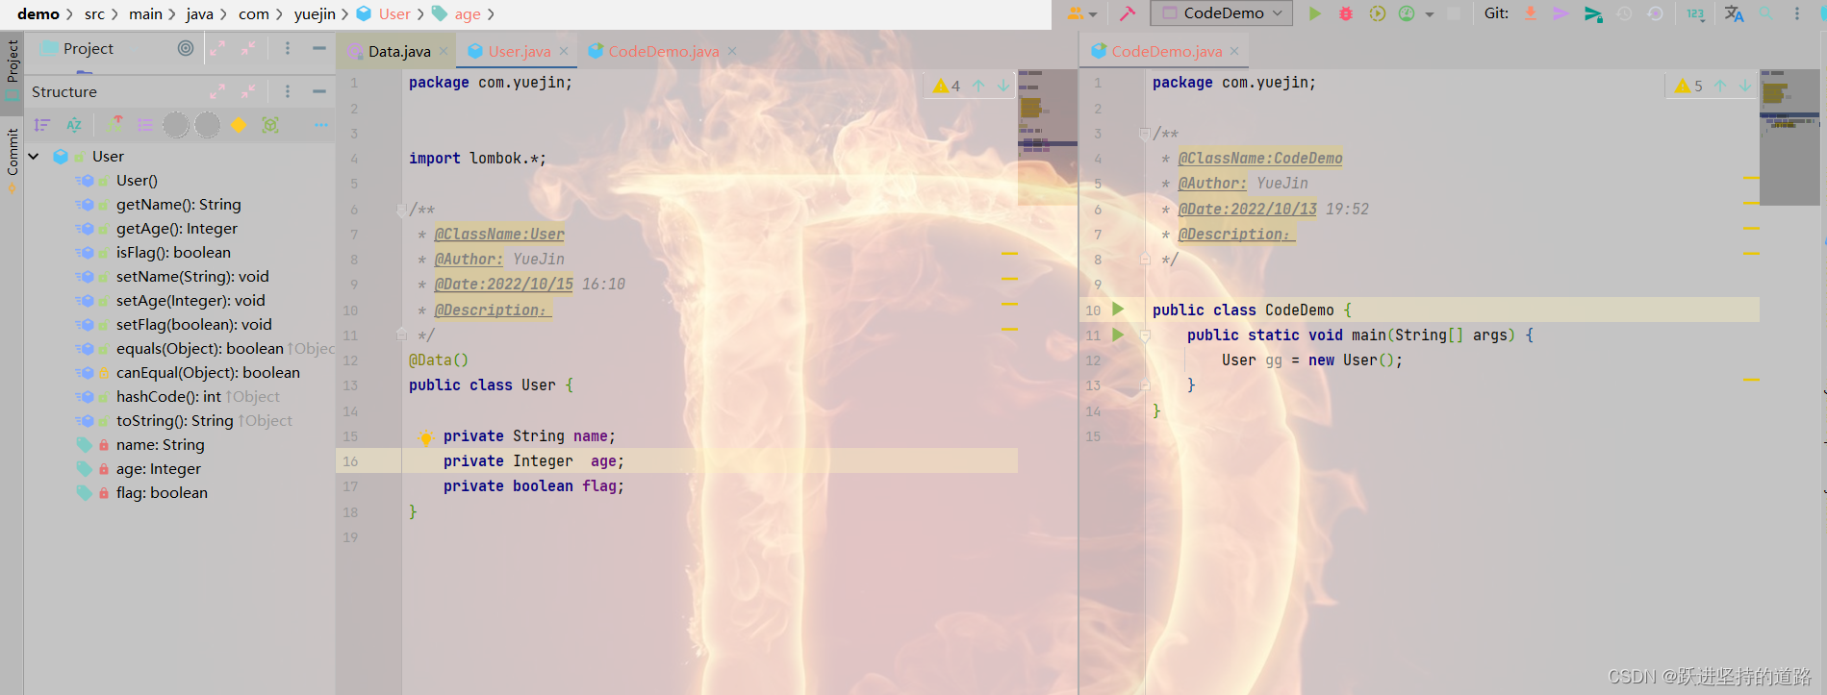The height and width of the screenshot is (695, 1827).
Task: Click the age breadcrumb in navigation bar
Action: click(x=457, y=13)
